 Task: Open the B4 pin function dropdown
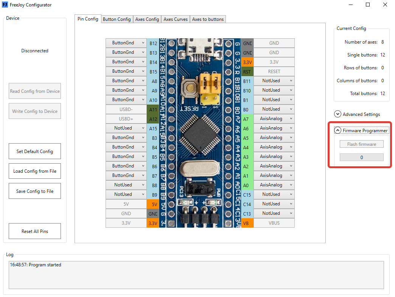click(126, 147)
